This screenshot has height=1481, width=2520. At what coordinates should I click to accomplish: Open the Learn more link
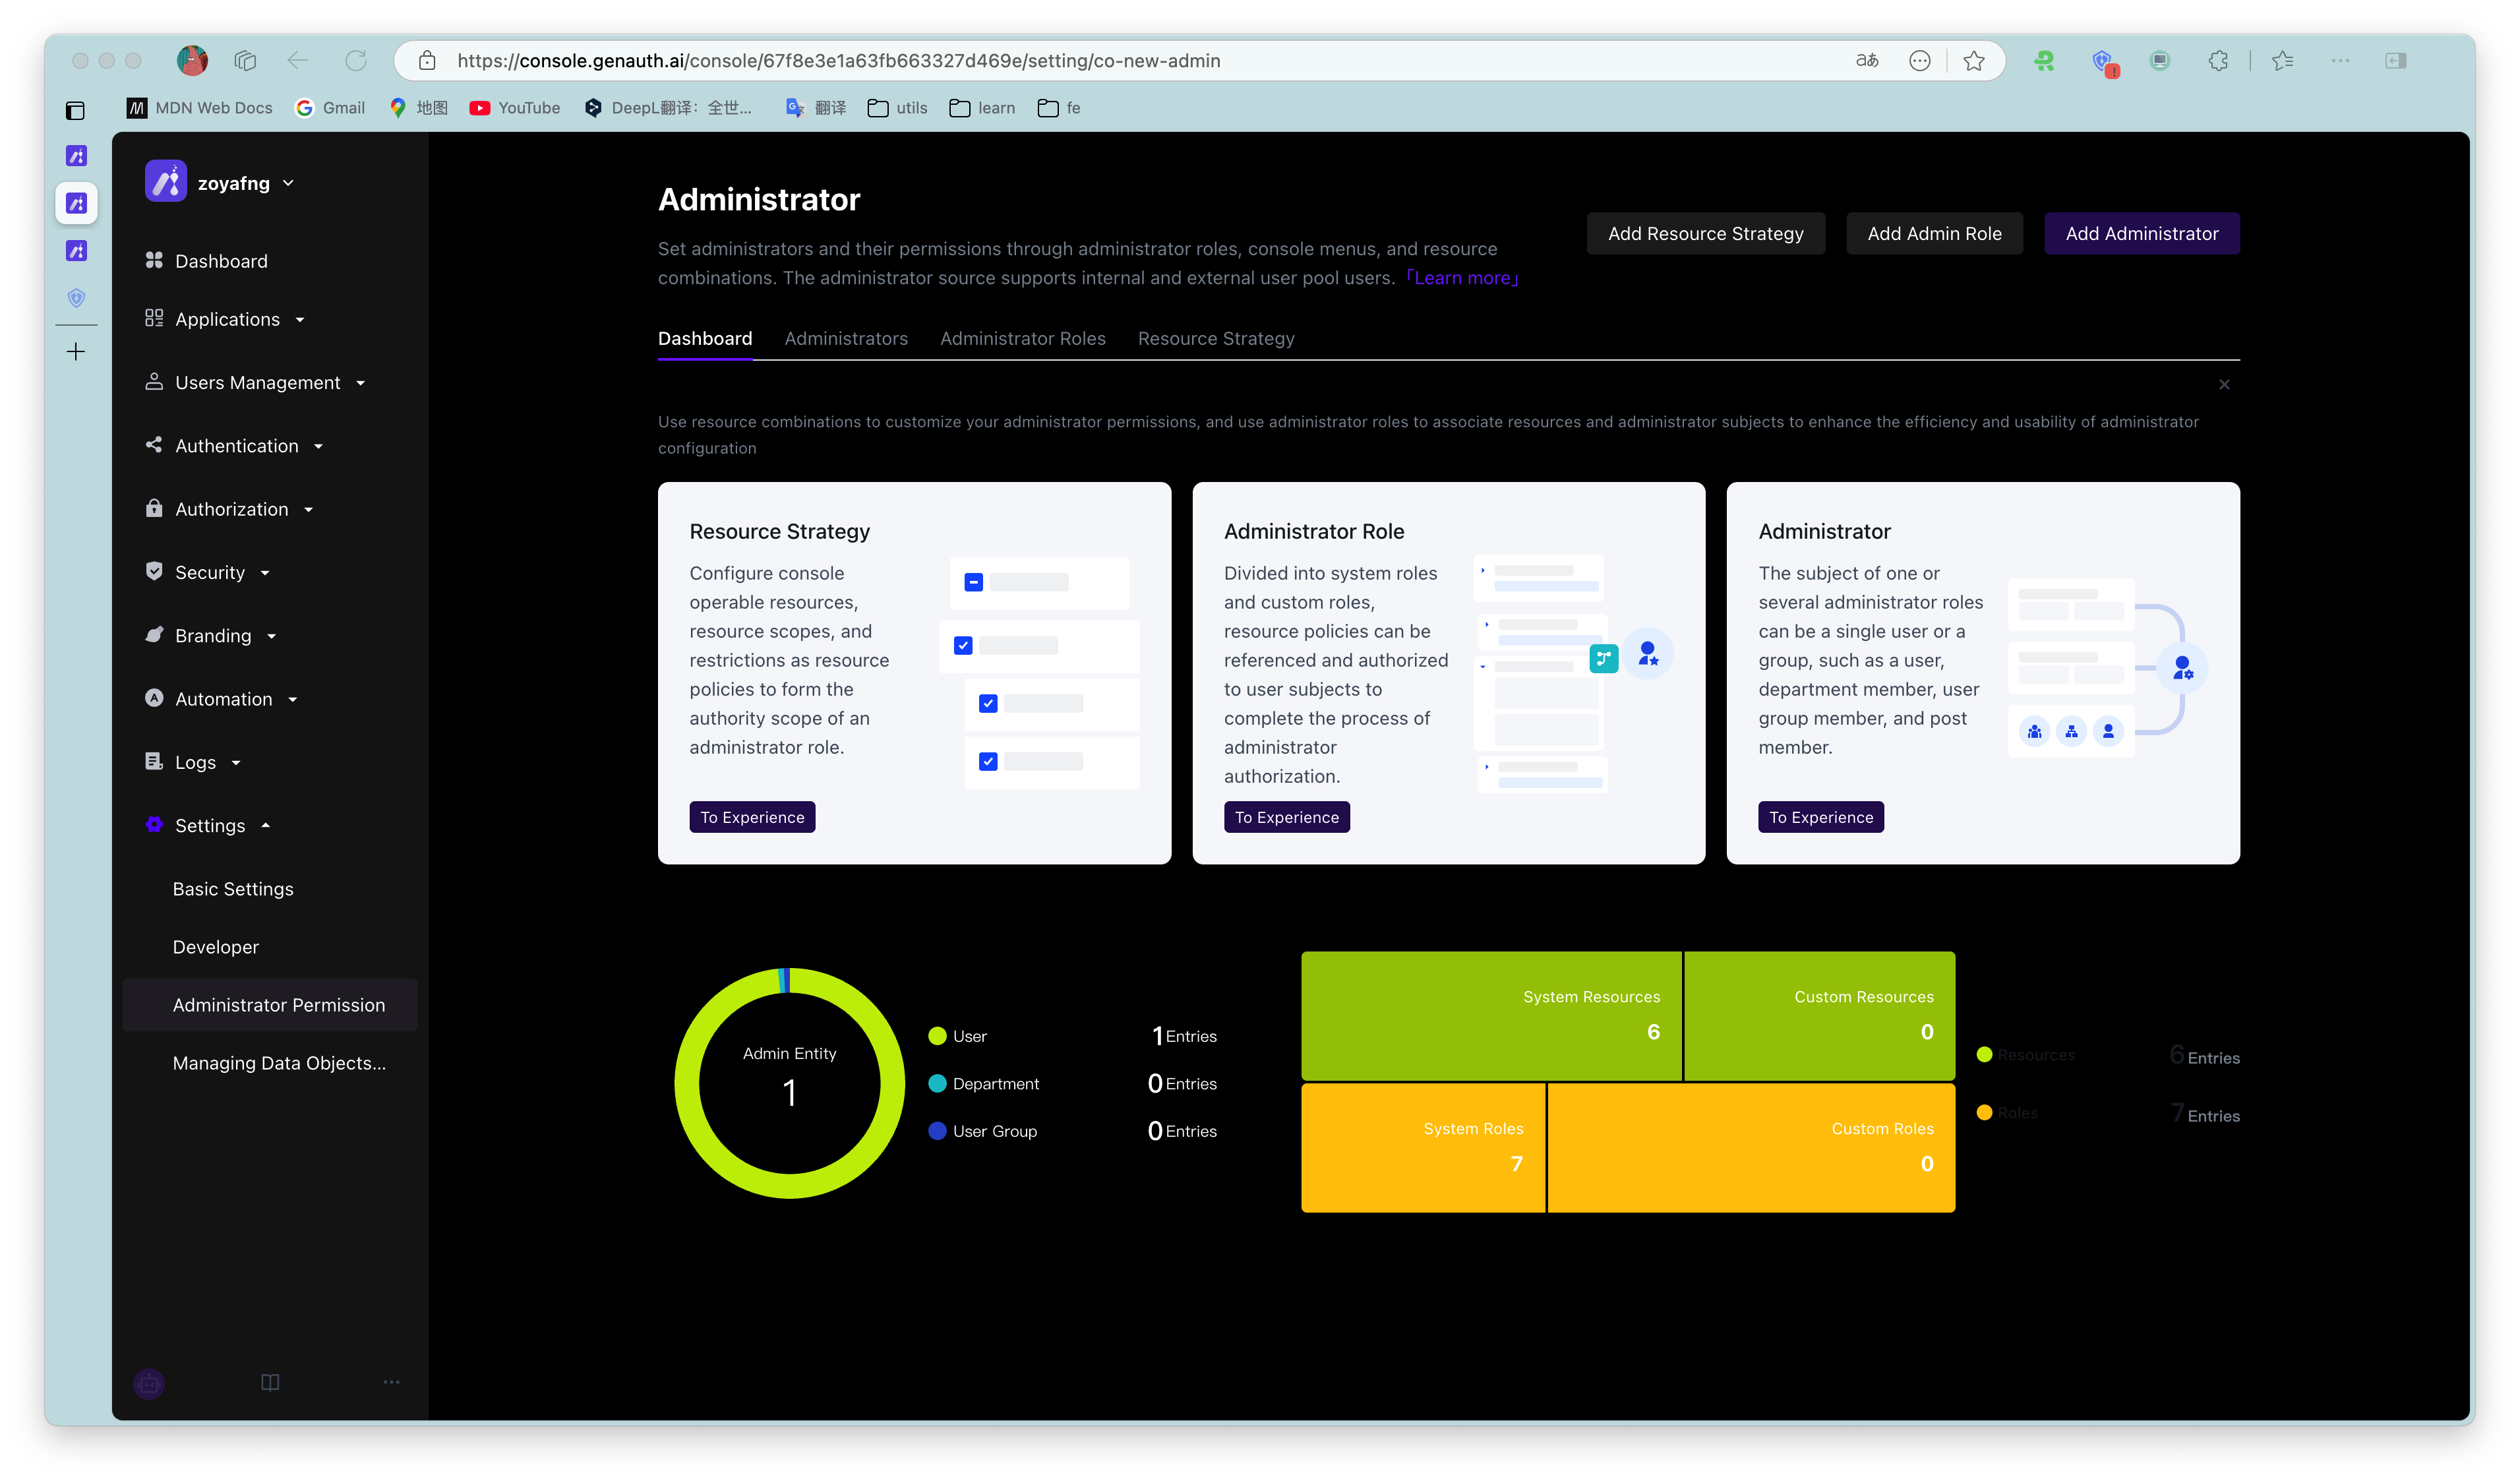click(1462, 278)
